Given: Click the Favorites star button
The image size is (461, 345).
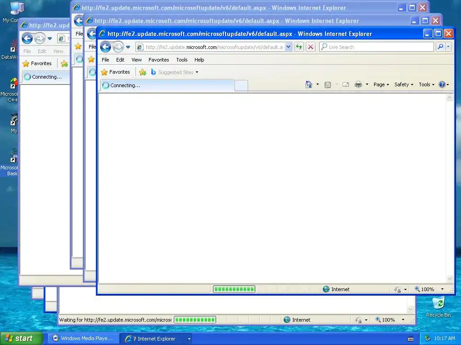Looking at the screenshot, I should pos(116,72).
